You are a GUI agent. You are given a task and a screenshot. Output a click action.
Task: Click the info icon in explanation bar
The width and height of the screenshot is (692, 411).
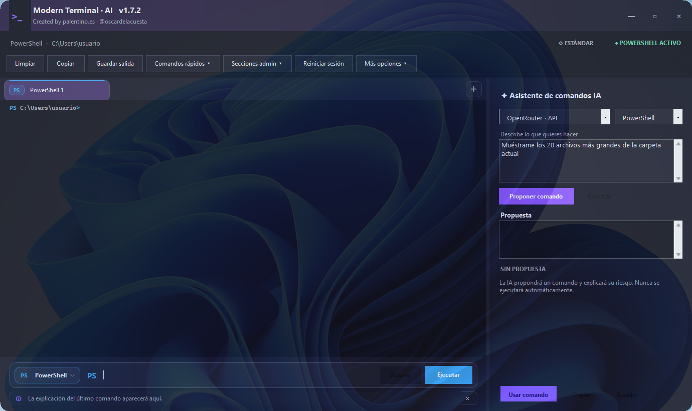tap(19, 398)
